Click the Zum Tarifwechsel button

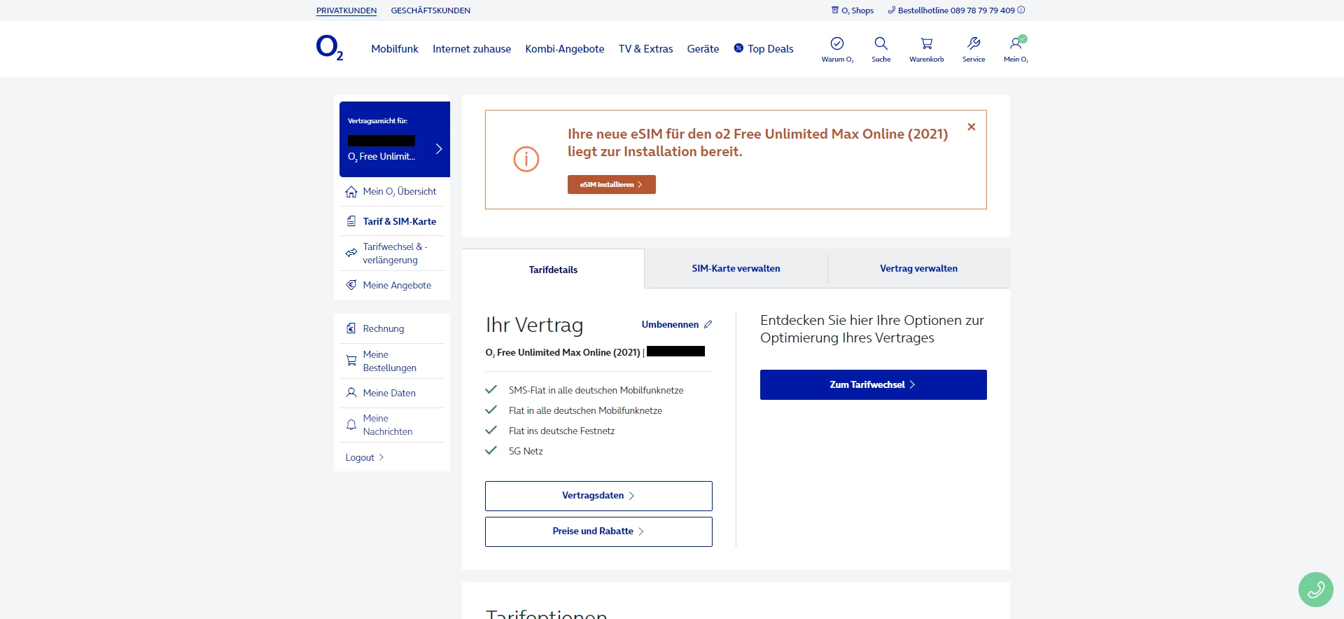pos(874,384)
